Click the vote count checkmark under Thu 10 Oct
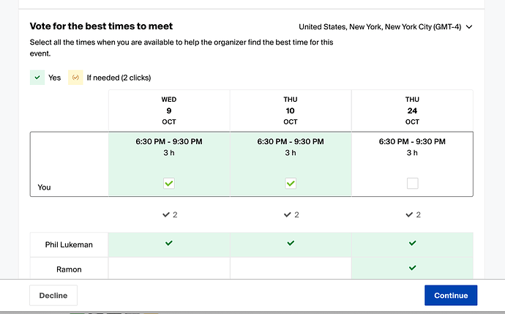This screenshot has width=505, height=314. (288, 214)
